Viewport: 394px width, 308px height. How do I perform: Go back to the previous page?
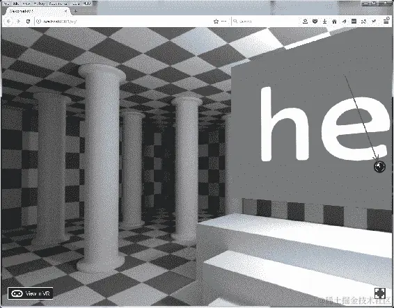[x=8, y=22]
